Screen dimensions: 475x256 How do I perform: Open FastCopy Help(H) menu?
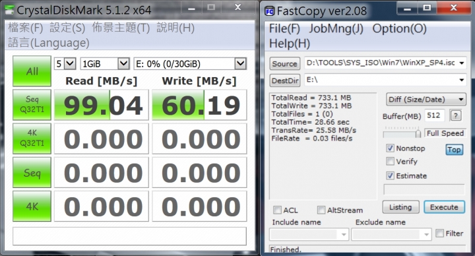click(290, 44)
